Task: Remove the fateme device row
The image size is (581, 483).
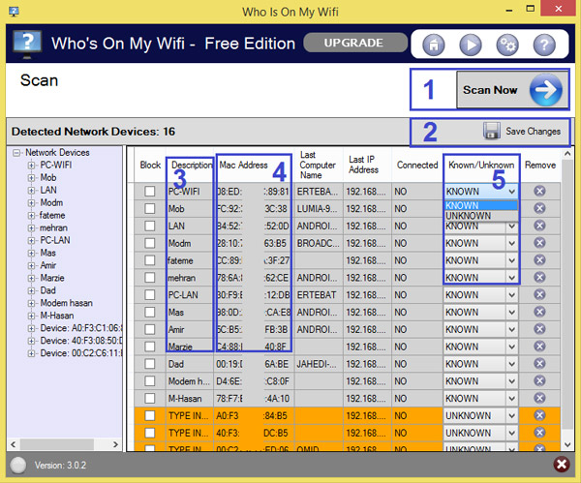Action: pos(539,260)
